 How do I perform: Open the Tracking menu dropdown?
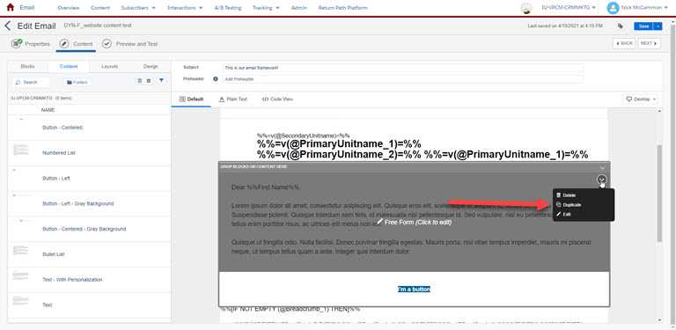[266, 8]
